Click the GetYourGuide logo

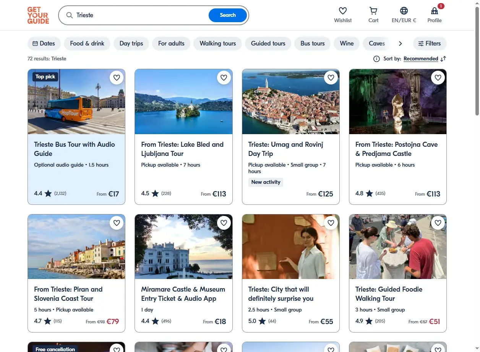click(38, 15)
